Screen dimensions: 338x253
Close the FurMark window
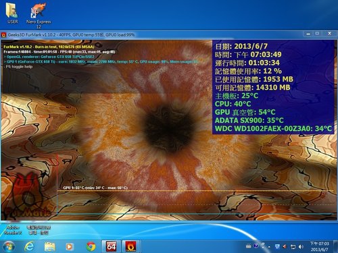tap(329, 34)
